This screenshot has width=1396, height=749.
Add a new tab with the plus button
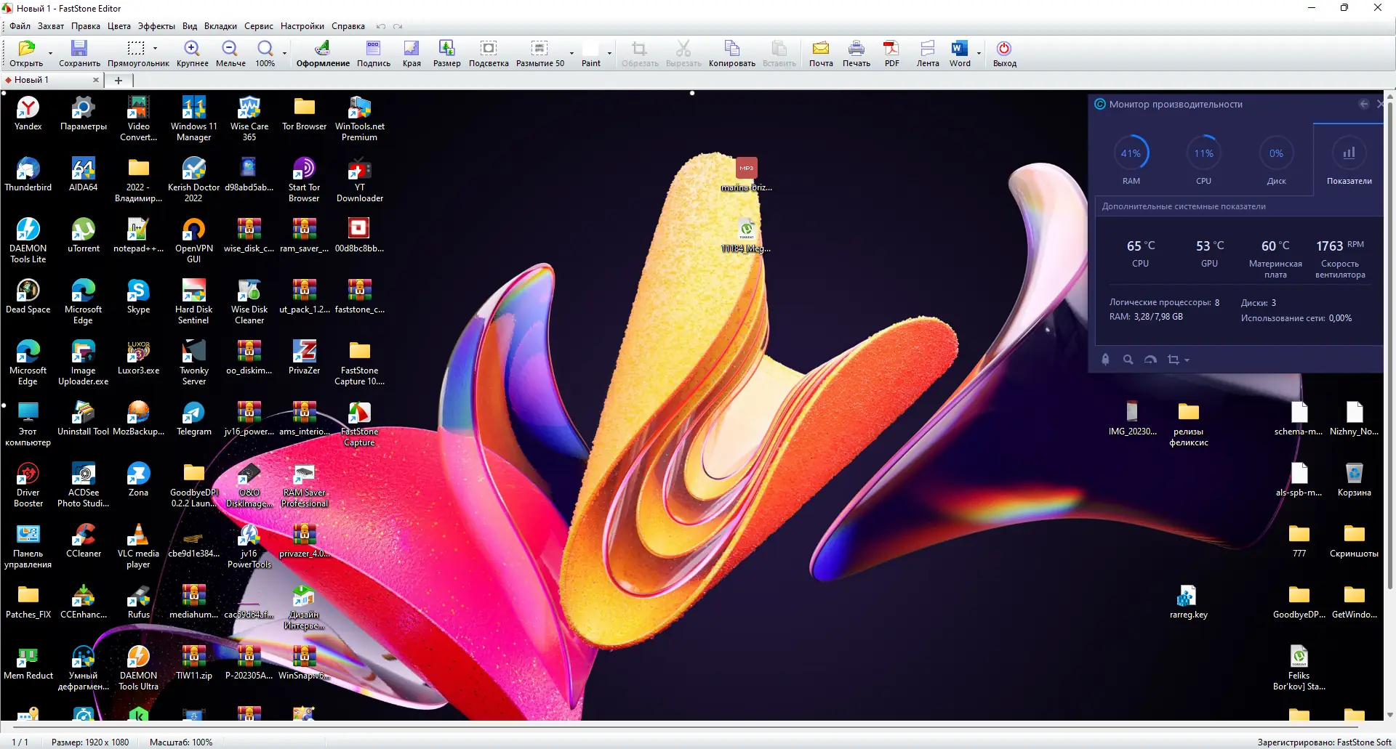(119, 80)
